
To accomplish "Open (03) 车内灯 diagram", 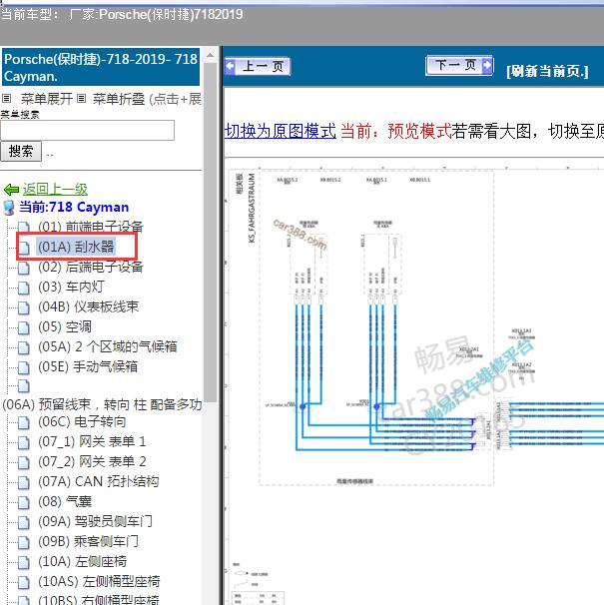I will pos(71,288).
